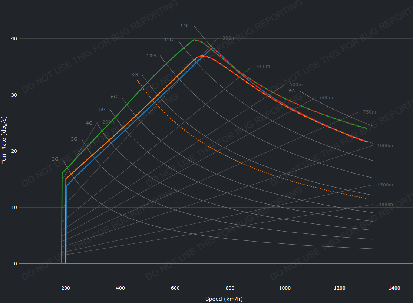Image resolution: width=413 pixels, height=303 pixels.
Task: Select the 750m radius label
Action: point(369,112)
